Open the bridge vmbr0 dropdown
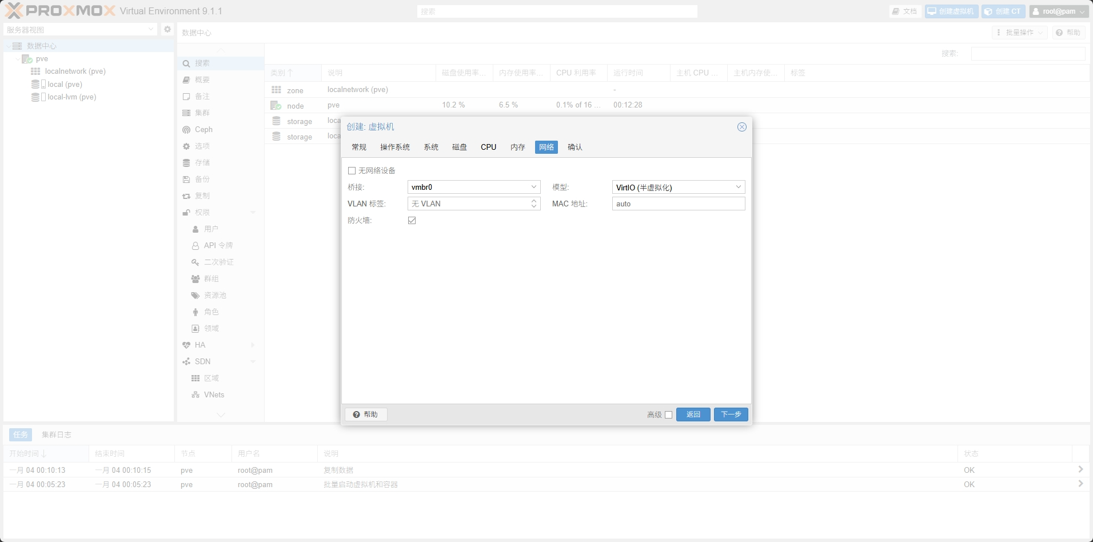The height and width of the screenshot is (542, 1093). (x=533, y=187)
